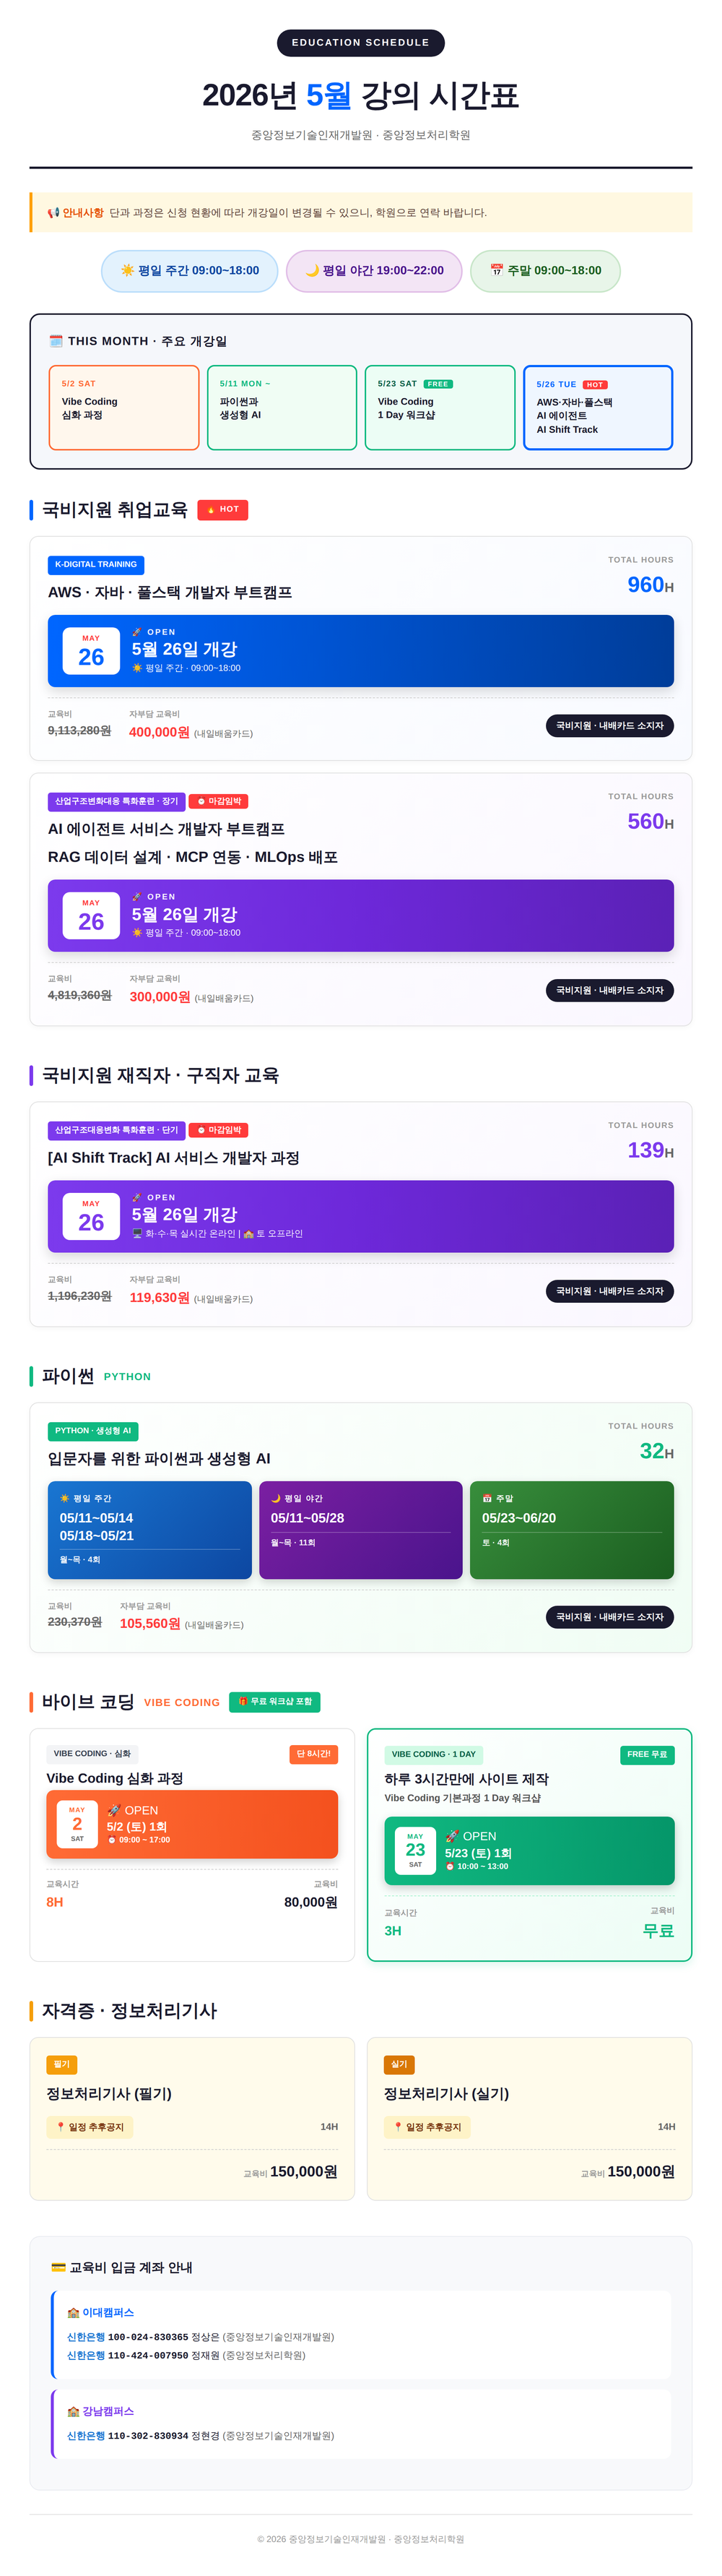Click the megaphone icon in the notice banner
Image resolution: width=722 pixels, height=2576 pixels.
click(x=53, y=213)
